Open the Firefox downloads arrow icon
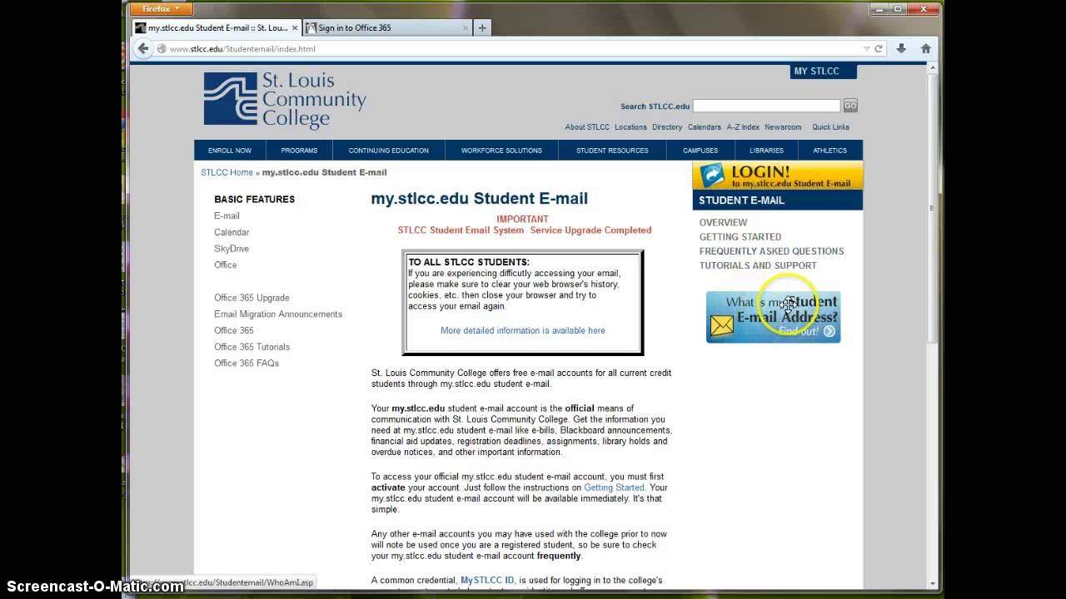This screenshot has width=1066, height=599. pos(901,49)
